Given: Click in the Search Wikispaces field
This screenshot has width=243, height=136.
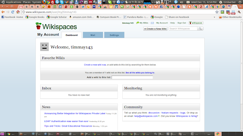Looking at the screenshot, I should [x=183, y=29].
